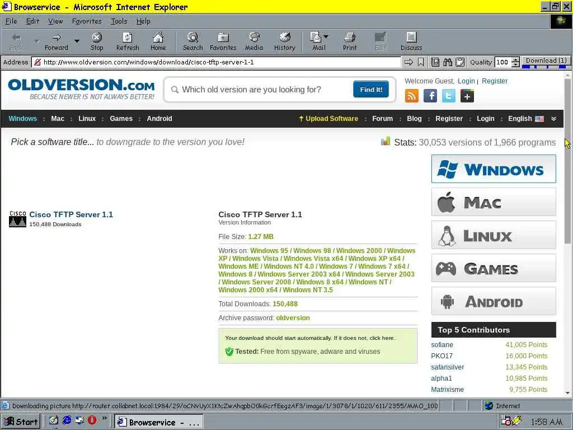Stop loading the page
This screenshot has height=430, width=573.
click(97, 41)
